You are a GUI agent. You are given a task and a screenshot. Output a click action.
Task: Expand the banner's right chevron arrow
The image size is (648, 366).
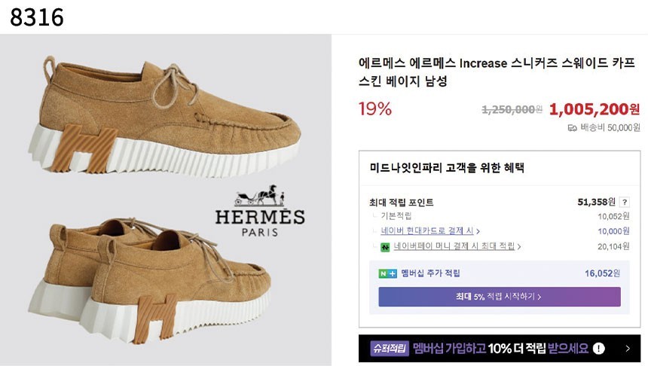pos(628,349)
